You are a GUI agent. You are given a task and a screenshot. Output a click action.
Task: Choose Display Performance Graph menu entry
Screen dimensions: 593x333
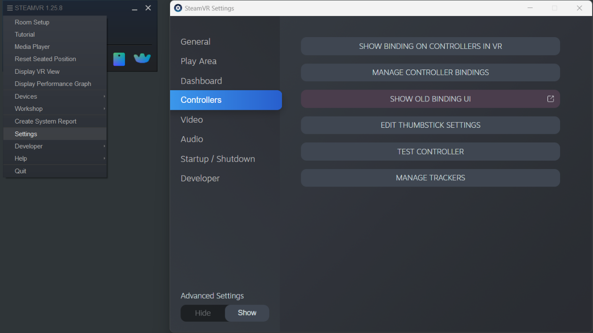pyautogui.click(x=53, y=84)
